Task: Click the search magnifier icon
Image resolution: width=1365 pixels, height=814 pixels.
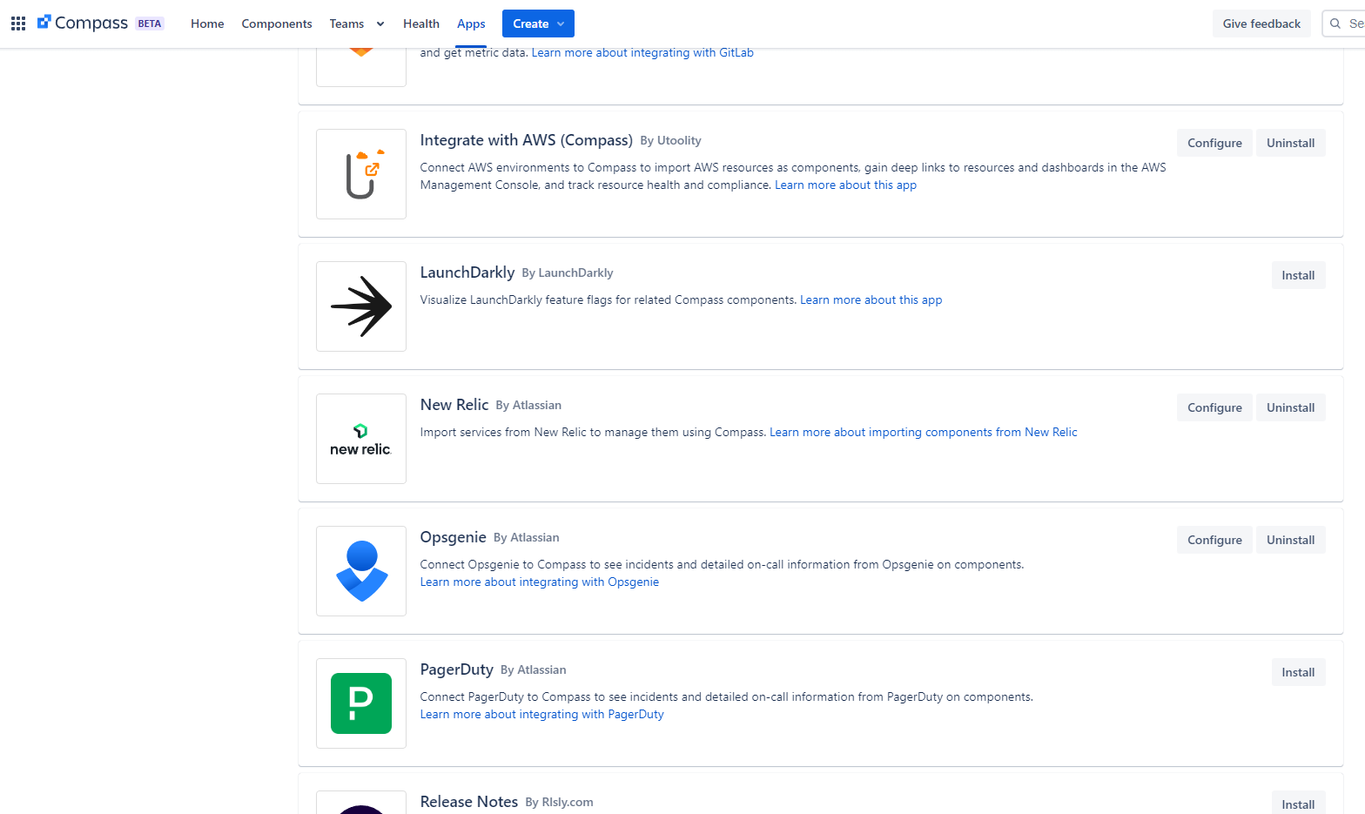Action: coord(1335,24)
